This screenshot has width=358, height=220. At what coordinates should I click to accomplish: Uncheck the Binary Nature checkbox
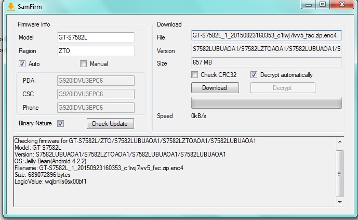pyautogui.click(x=61, y=124)
